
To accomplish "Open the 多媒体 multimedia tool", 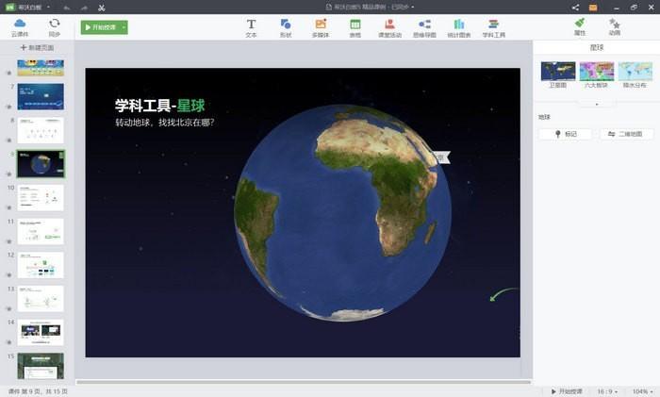I will (x=321, y=27).
